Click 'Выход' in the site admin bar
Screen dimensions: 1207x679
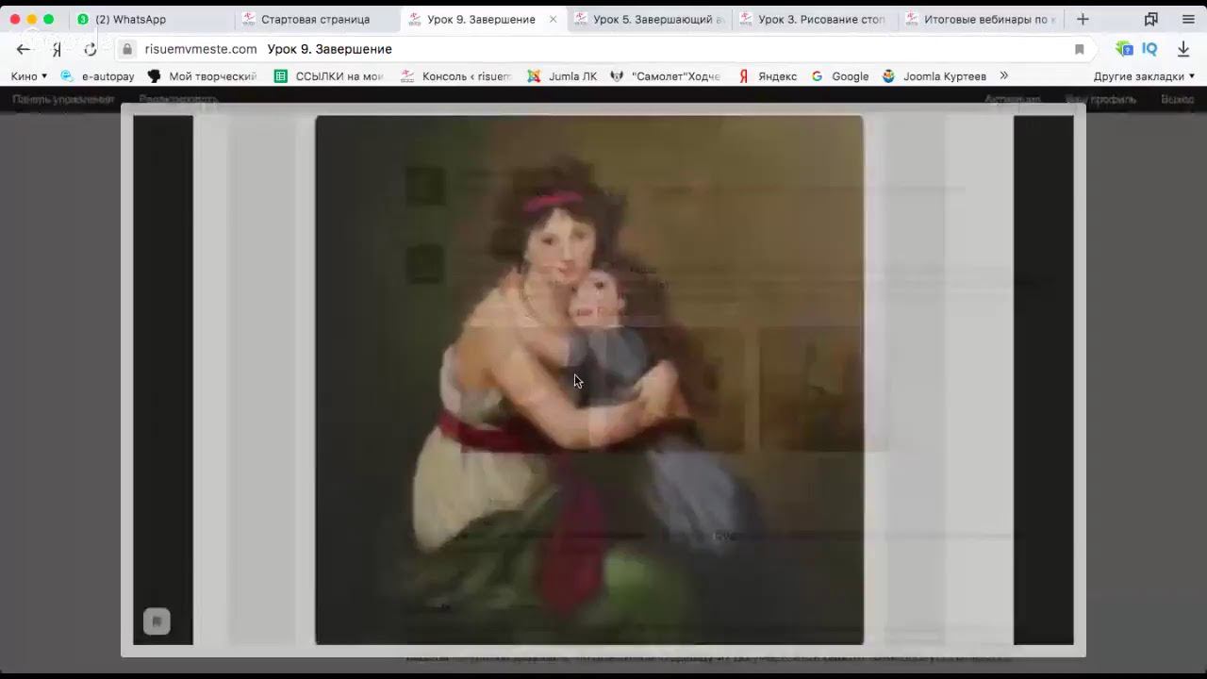coord(1178,99)
